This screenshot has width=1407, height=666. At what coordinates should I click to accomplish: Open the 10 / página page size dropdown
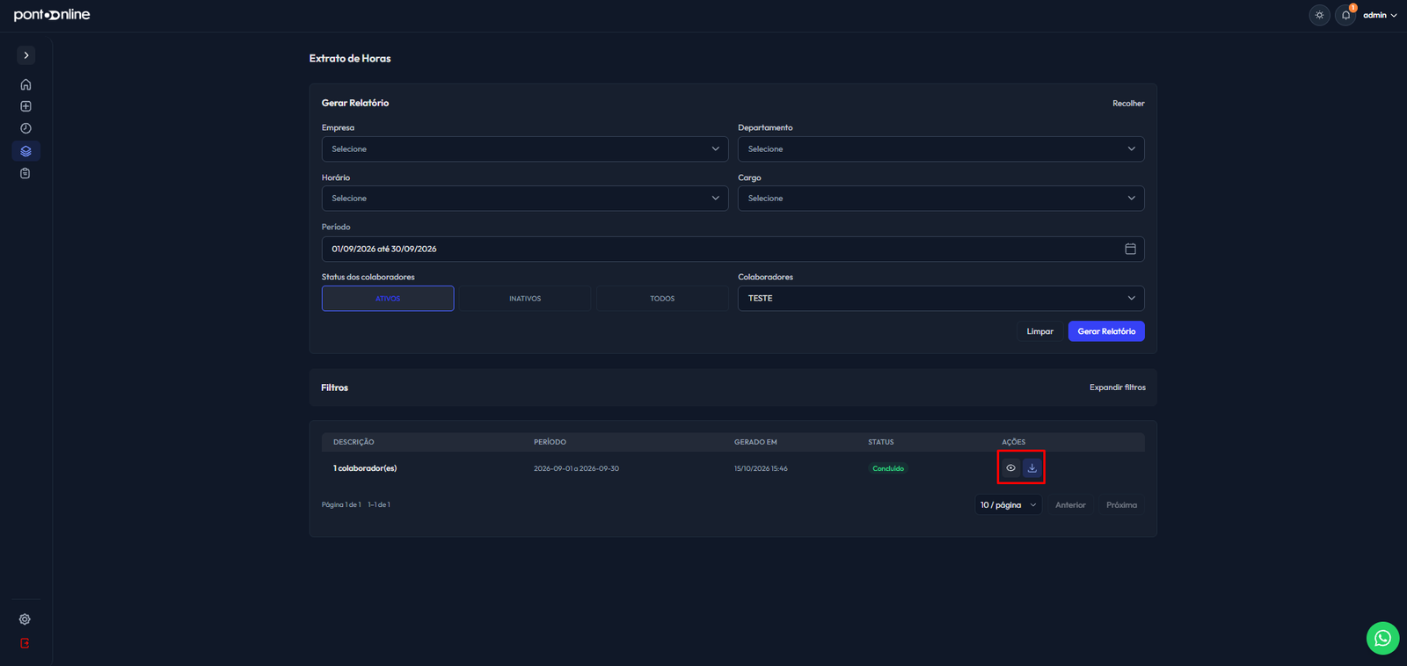[x=1008, y=505]
